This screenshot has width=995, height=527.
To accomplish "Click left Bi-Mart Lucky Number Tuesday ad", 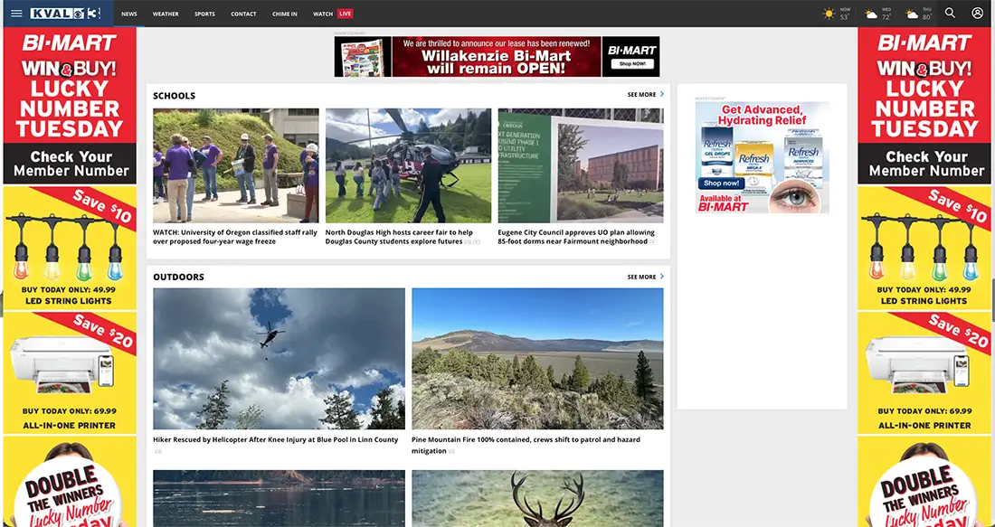I will tap(70, 105).
